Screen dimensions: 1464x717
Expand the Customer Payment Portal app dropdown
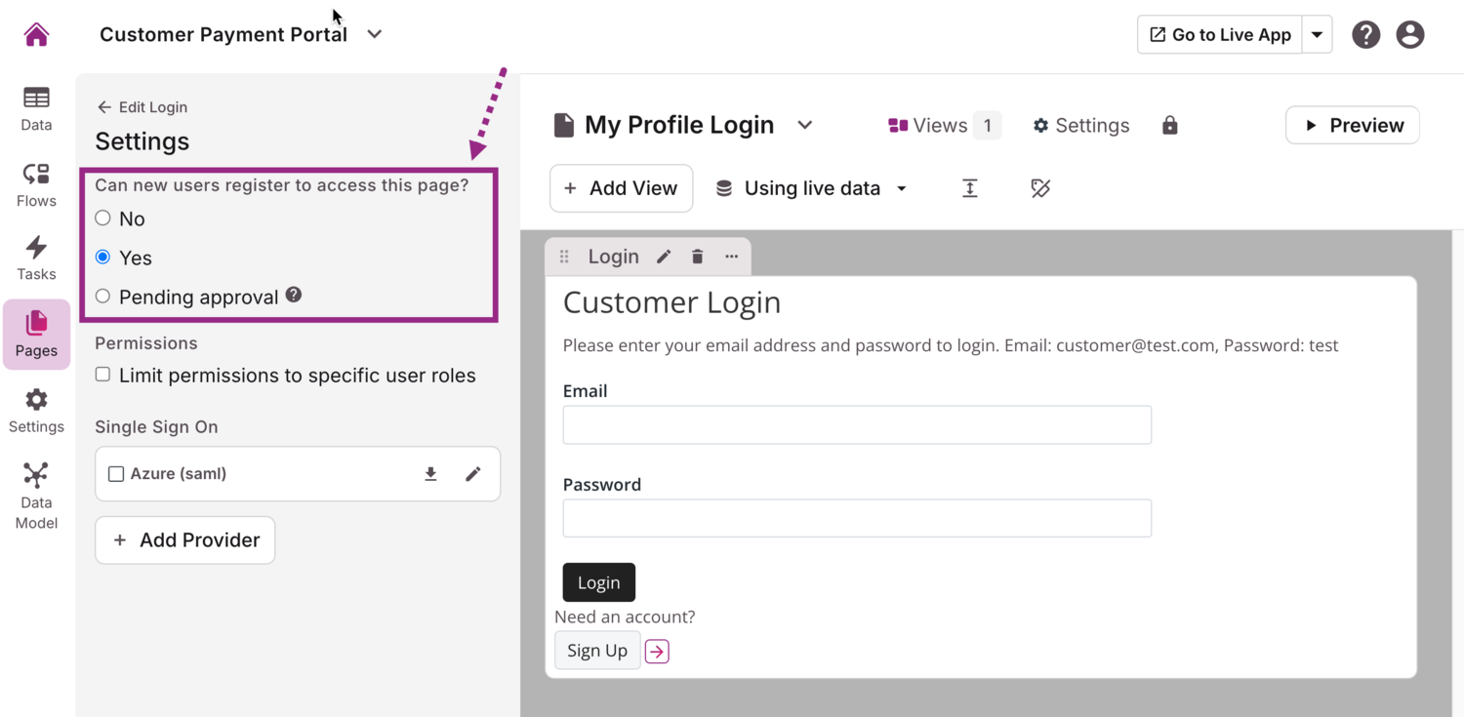tap(375, 34)
